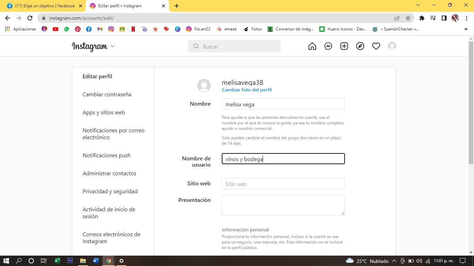Click the Instagram logo

click(90, 46)
